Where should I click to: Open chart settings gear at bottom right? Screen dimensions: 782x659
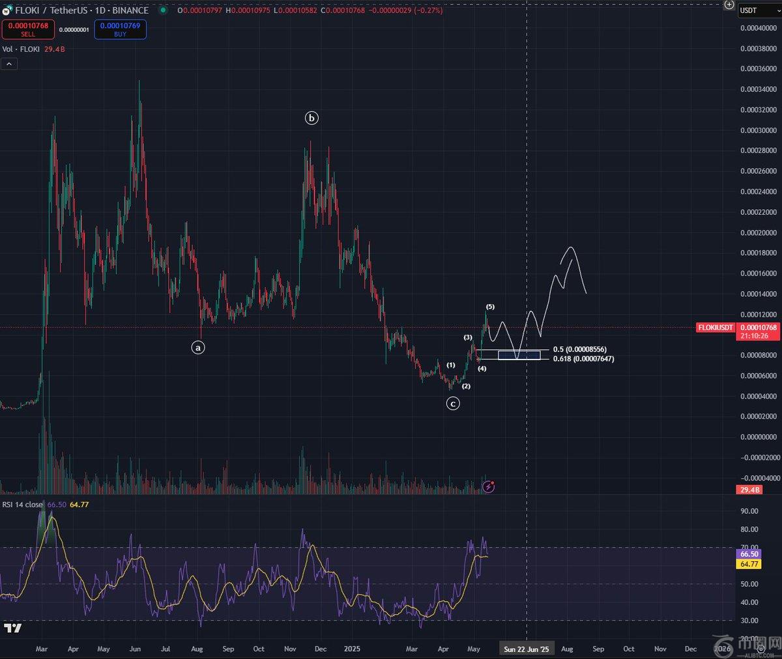[x=760, y=649]
